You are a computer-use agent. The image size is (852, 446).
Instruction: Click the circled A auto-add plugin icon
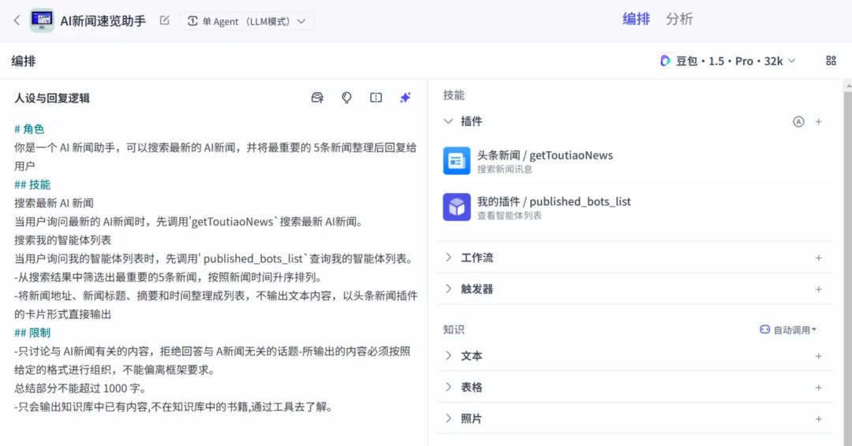pos(798,121)
